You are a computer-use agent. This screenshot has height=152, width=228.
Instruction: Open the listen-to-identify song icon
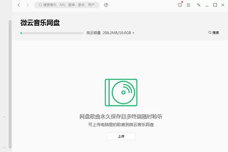106,5
